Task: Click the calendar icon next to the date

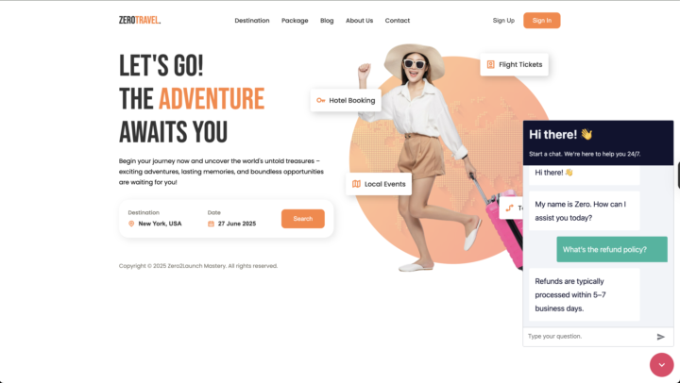Action: pyautogui.click(x=211, y=224)
